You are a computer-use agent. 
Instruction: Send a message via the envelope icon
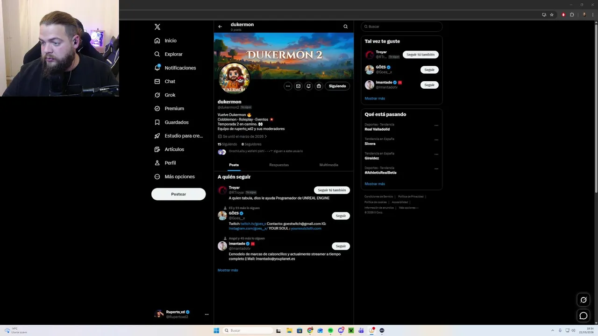pos(298,86)
